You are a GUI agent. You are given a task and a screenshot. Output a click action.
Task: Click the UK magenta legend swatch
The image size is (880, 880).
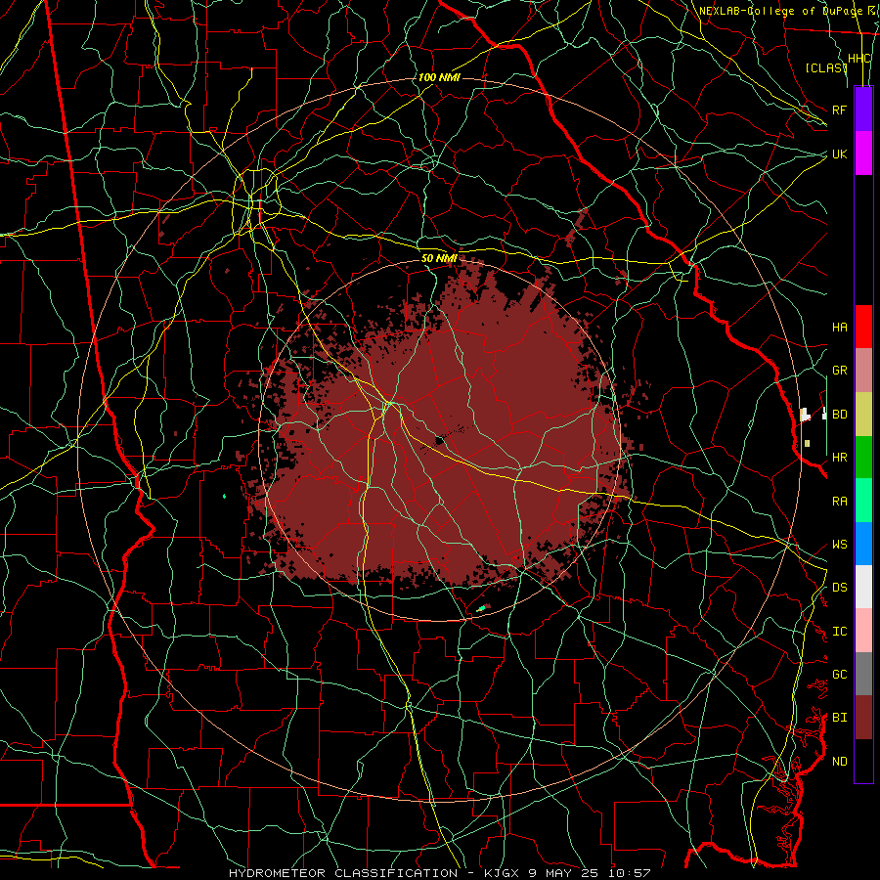click(x=863, y=154)
